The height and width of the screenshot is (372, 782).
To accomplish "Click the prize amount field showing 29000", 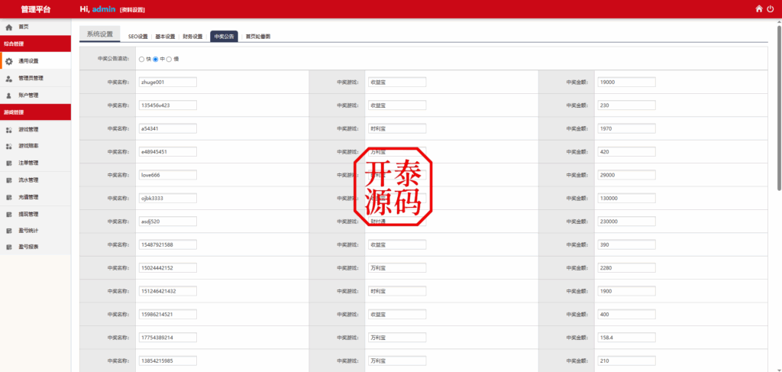I will coord(626,175).
